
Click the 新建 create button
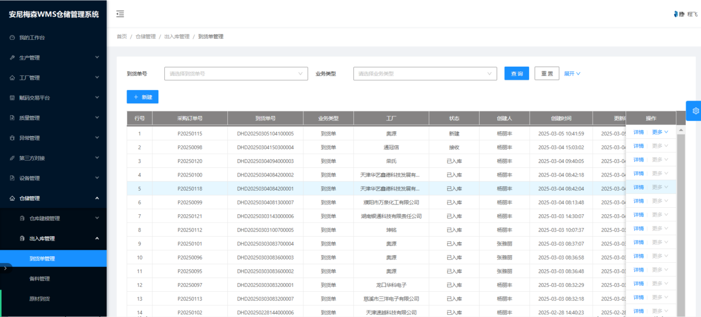(x=142, y=97)
